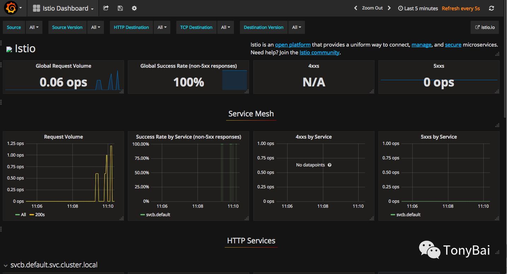The image size is (507, 274).
Task: Follow the manage link
Action: tap(421, 45)
